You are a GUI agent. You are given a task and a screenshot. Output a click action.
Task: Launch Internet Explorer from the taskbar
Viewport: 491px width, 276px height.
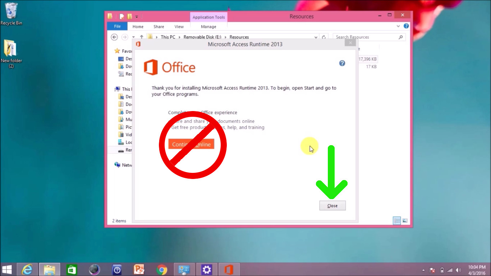[x=27, y=270]
